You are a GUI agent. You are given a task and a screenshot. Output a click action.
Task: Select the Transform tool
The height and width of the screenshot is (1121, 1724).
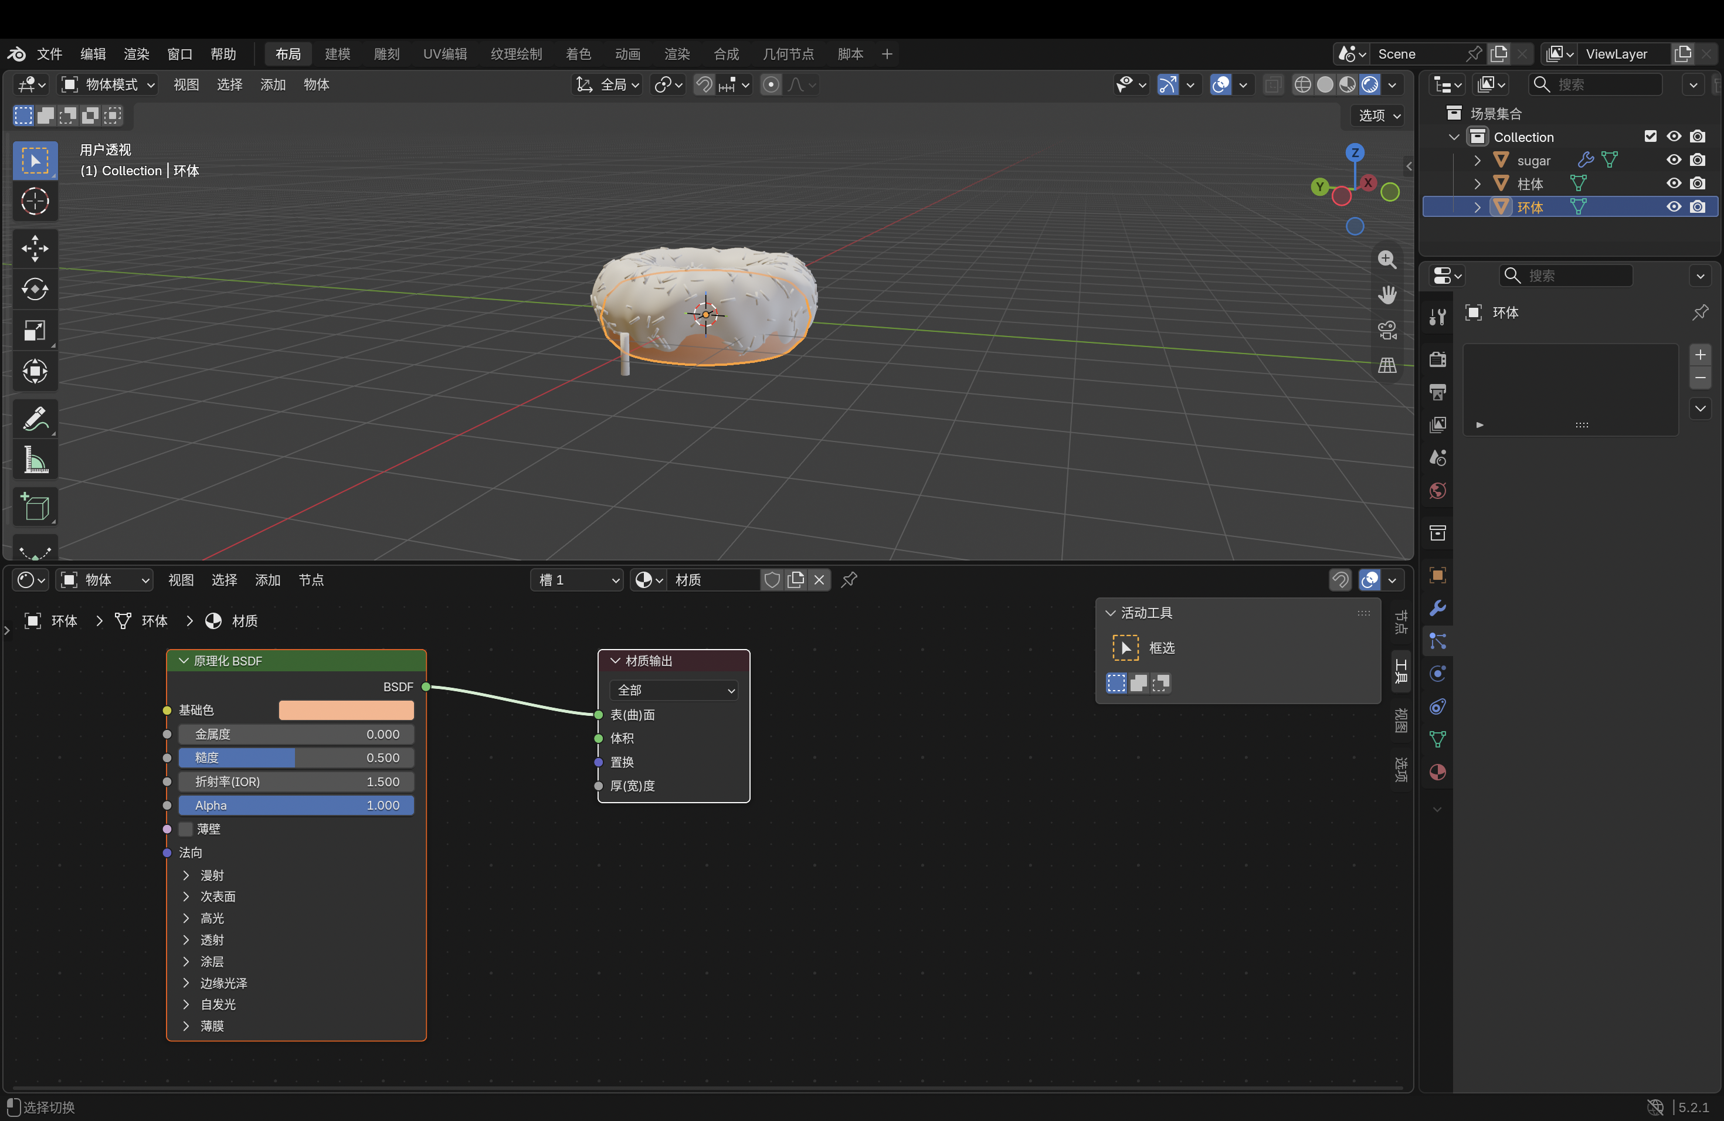tap(35, 372)
